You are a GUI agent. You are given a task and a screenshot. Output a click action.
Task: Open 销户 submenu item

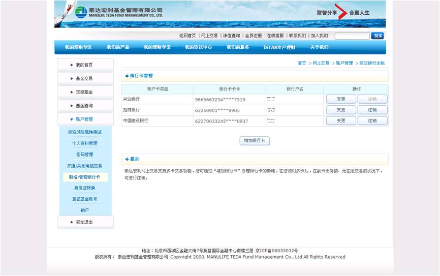pos(85,210)
